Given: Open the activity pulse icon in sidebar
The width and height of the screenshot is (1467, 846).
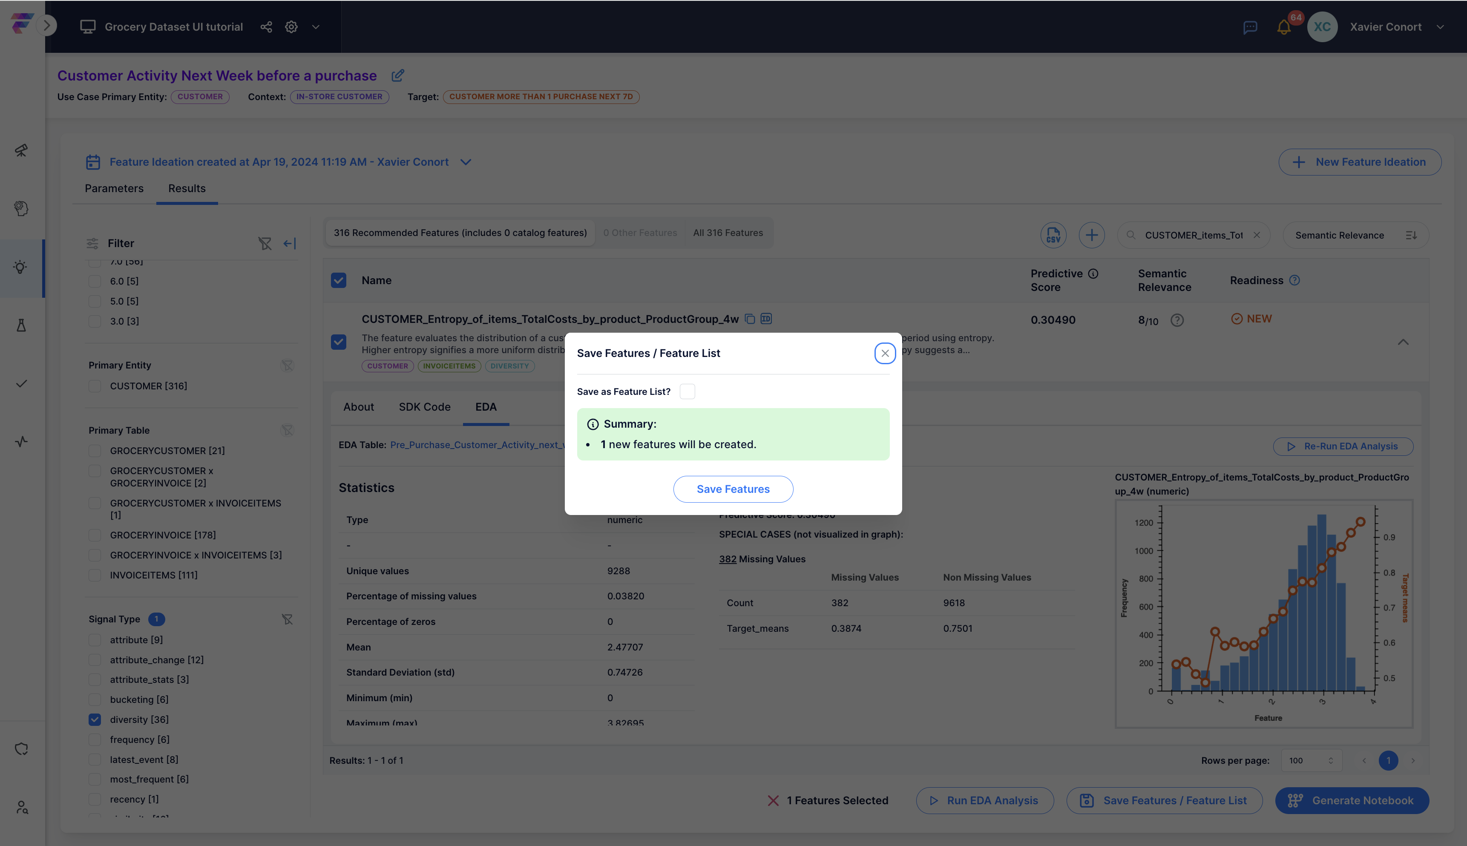Looking at the screenshot, I should tap(21, 442).
